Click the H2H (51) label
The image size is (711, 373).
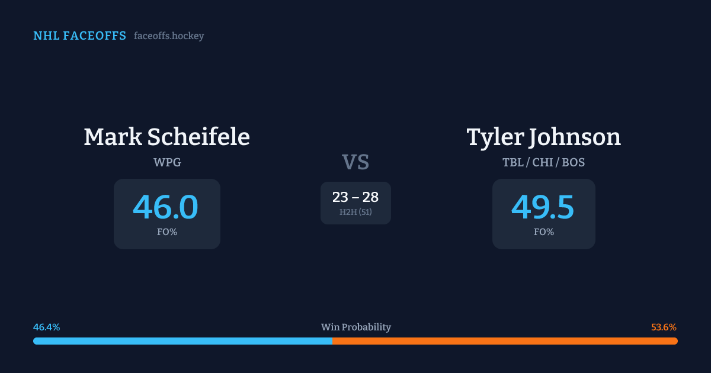click(355, 212)
